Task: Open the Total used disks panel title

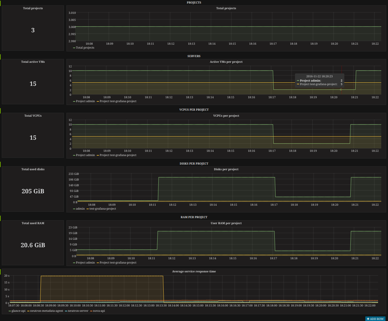Action: pos(33,170)
